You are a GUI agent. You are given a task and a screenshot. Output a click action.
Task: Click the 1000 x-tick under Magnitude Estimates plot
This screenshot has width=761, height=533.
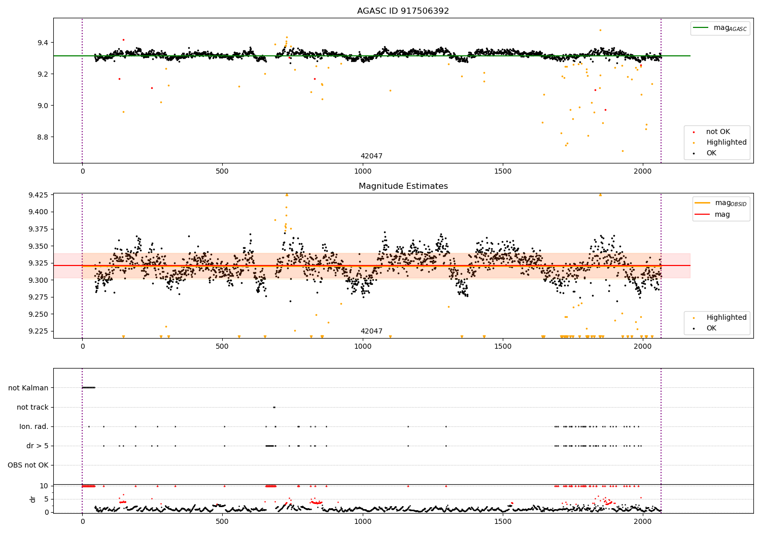click(x=363, y=347)
